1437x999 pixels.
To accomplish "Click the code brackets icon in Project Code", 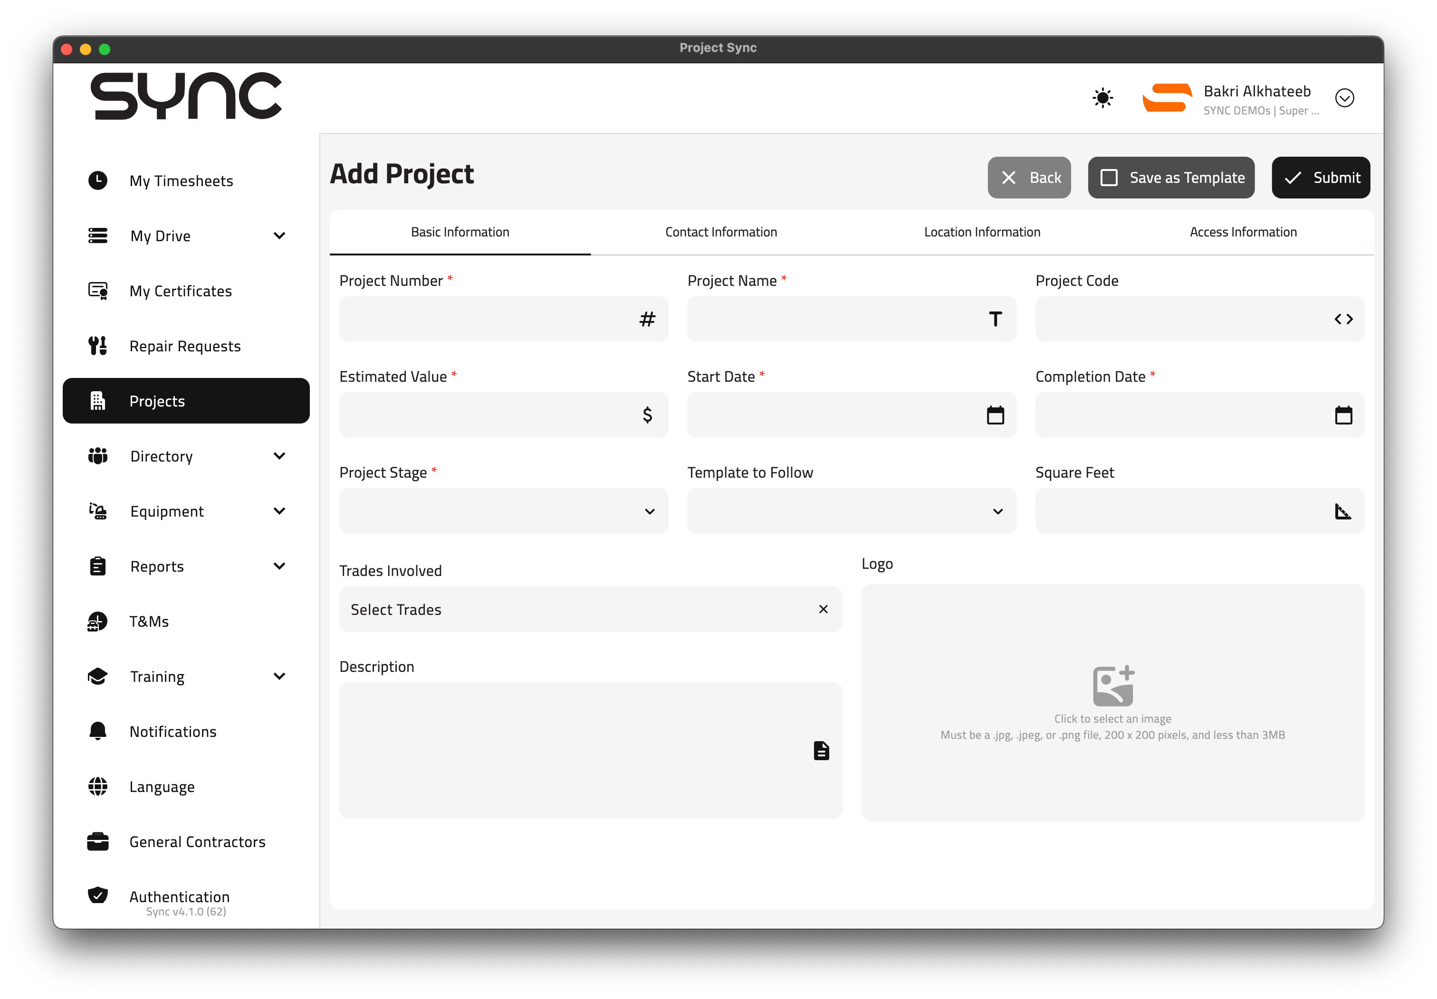I will (1343, 319).
